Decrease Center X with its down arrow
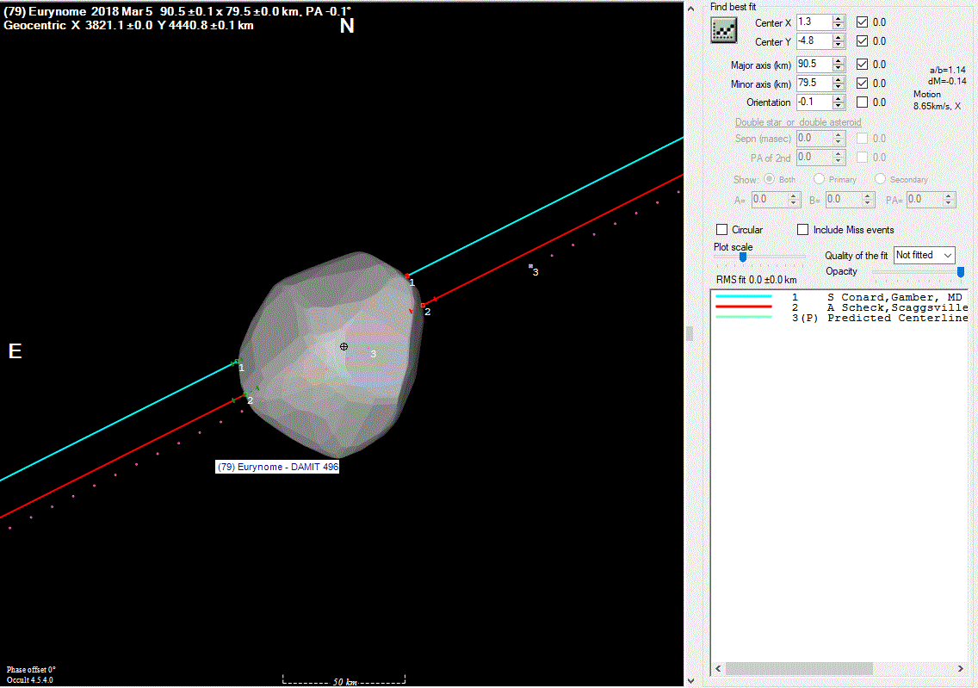Viewport: 978px width, 688px height. click(839, 26)
